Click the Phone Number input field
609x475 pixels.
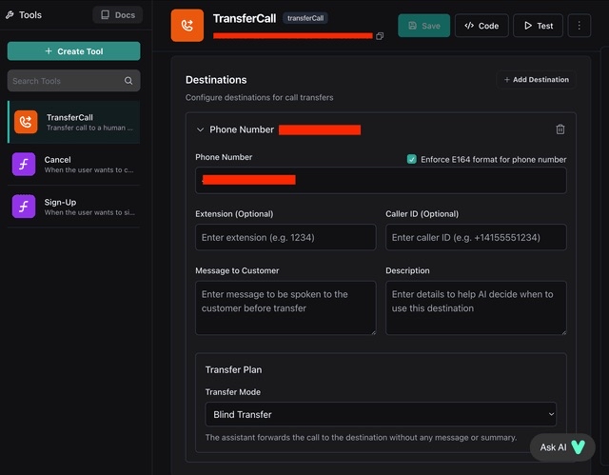click(381, 180)
